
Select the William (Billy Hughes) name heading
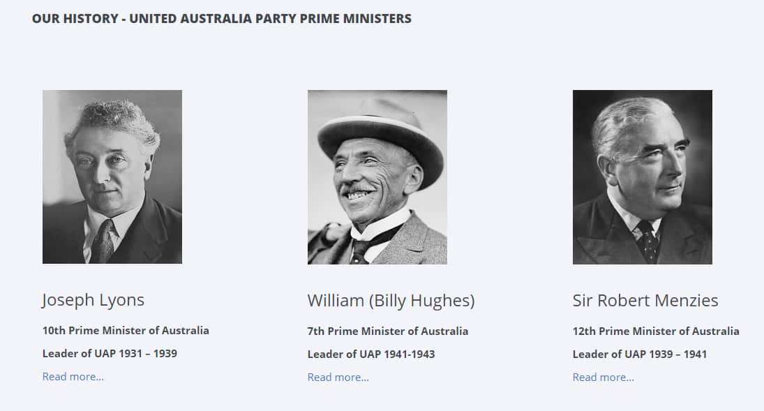(391, 300)
